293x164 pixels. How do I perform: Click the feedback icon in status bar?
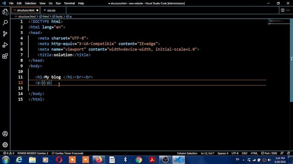point(282,153)
